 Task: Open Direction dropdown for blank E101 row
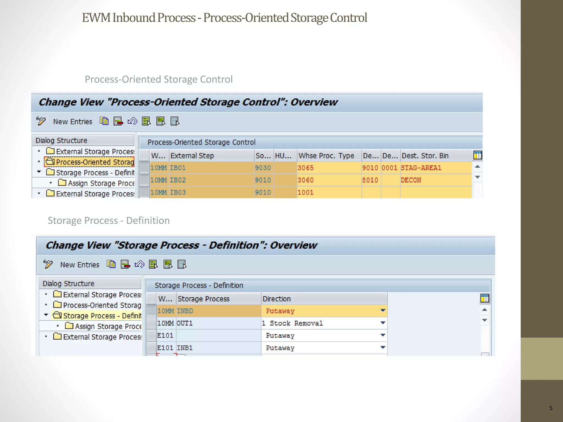383,335
